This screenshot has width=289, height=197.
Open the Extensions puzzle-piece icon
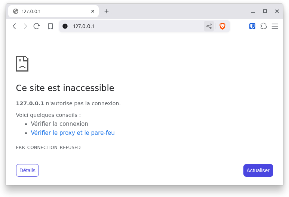pos(264,26)
